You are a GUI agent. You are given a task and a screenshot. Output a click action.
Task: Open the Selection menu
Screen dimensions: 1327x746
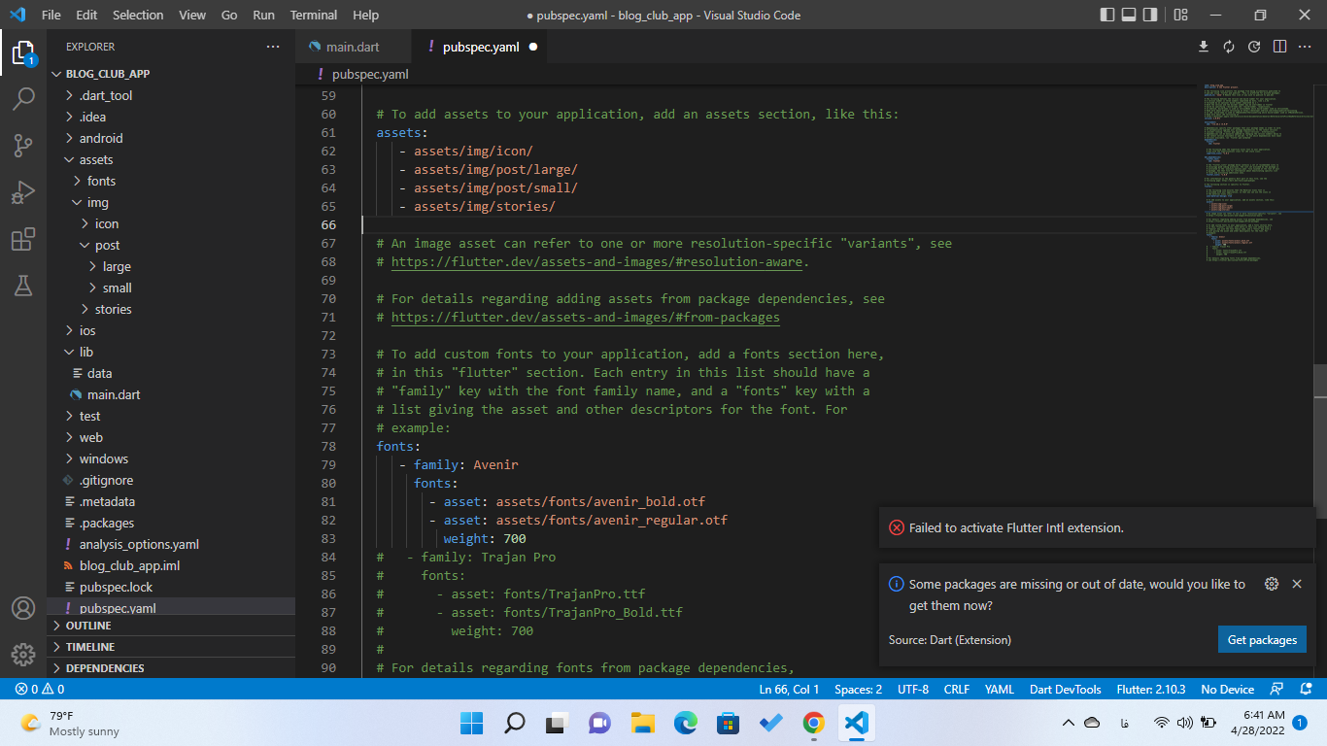pyautogui.click(x=138, y=15)
